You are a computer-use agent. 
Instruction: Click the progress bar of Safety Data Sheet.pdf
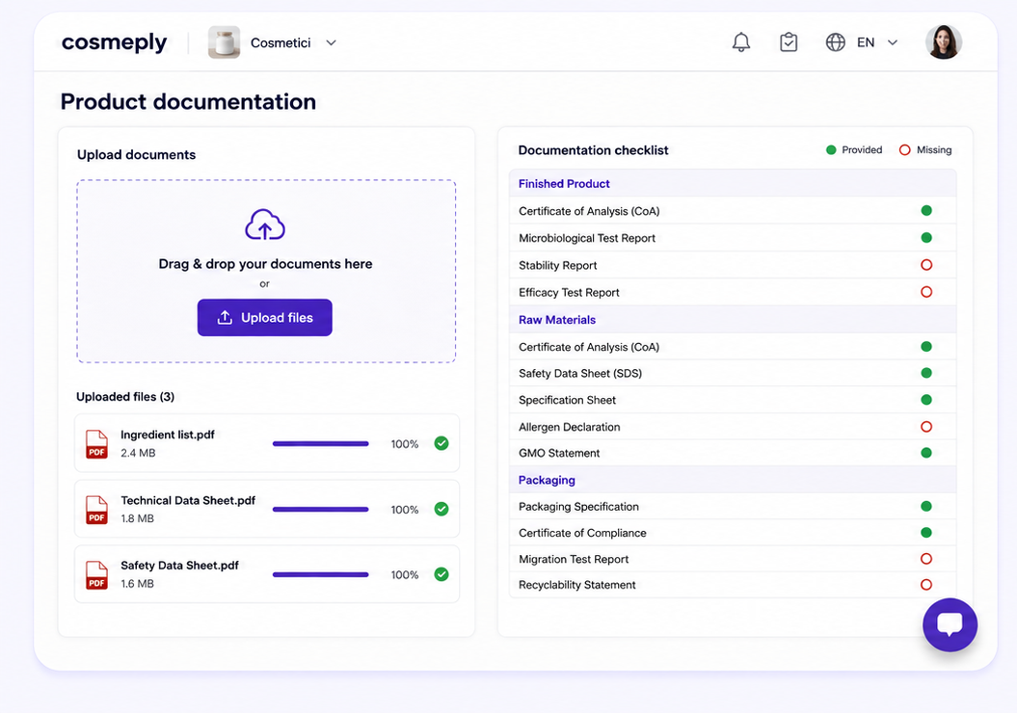tap(320, 575)
